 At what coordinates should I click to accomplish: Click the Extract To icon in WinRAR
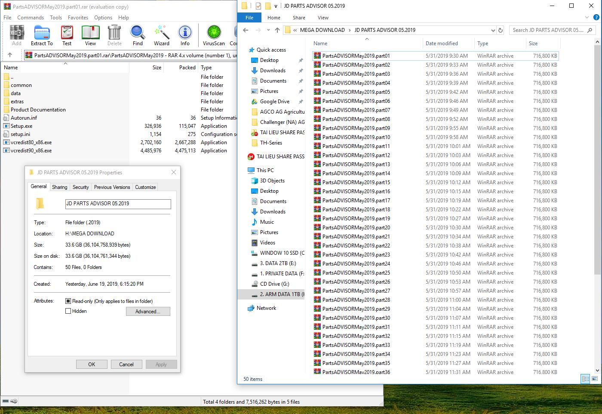click(42, 35)
